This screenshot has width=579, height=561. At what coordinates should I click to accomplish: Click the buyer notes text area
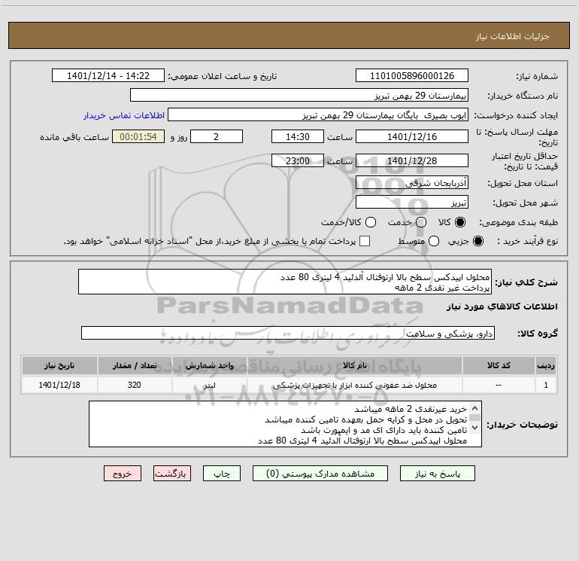point(285,424)
